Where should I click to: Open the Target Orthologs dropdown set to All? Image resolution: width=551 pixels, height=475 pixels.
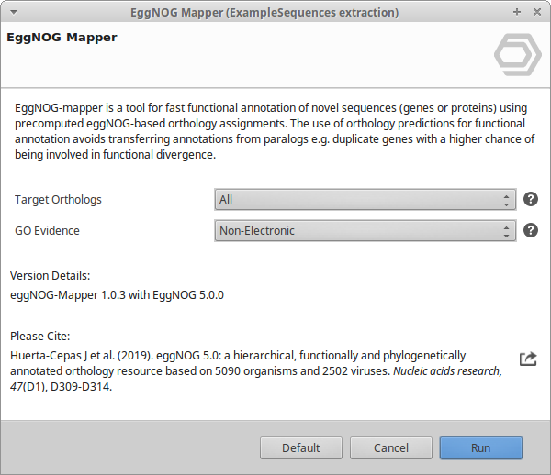[x=365, y=200]
